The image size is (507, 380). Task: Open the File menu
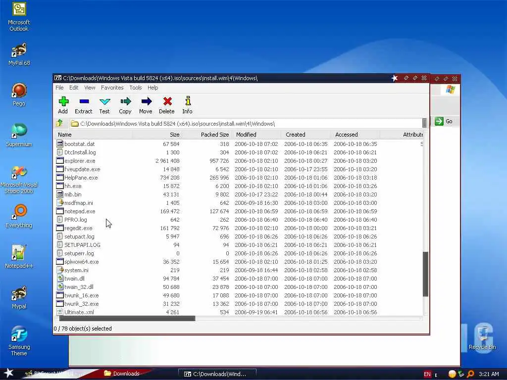coord(59,88)
